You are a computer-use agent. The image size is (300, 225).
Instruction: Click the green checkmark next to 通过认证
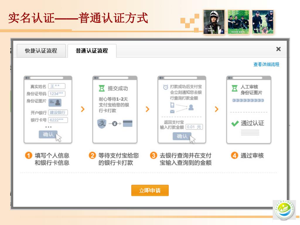tap(235, 123)
